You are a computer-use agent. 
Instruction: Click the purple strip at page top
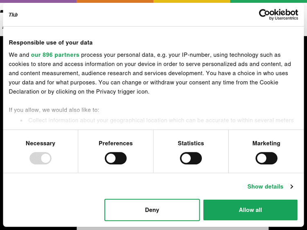(x=38, y=1)
